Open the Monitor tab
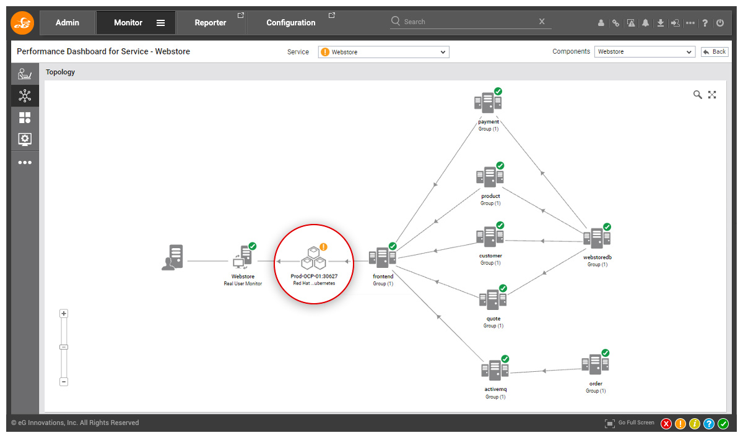 (x=128, y=22)
